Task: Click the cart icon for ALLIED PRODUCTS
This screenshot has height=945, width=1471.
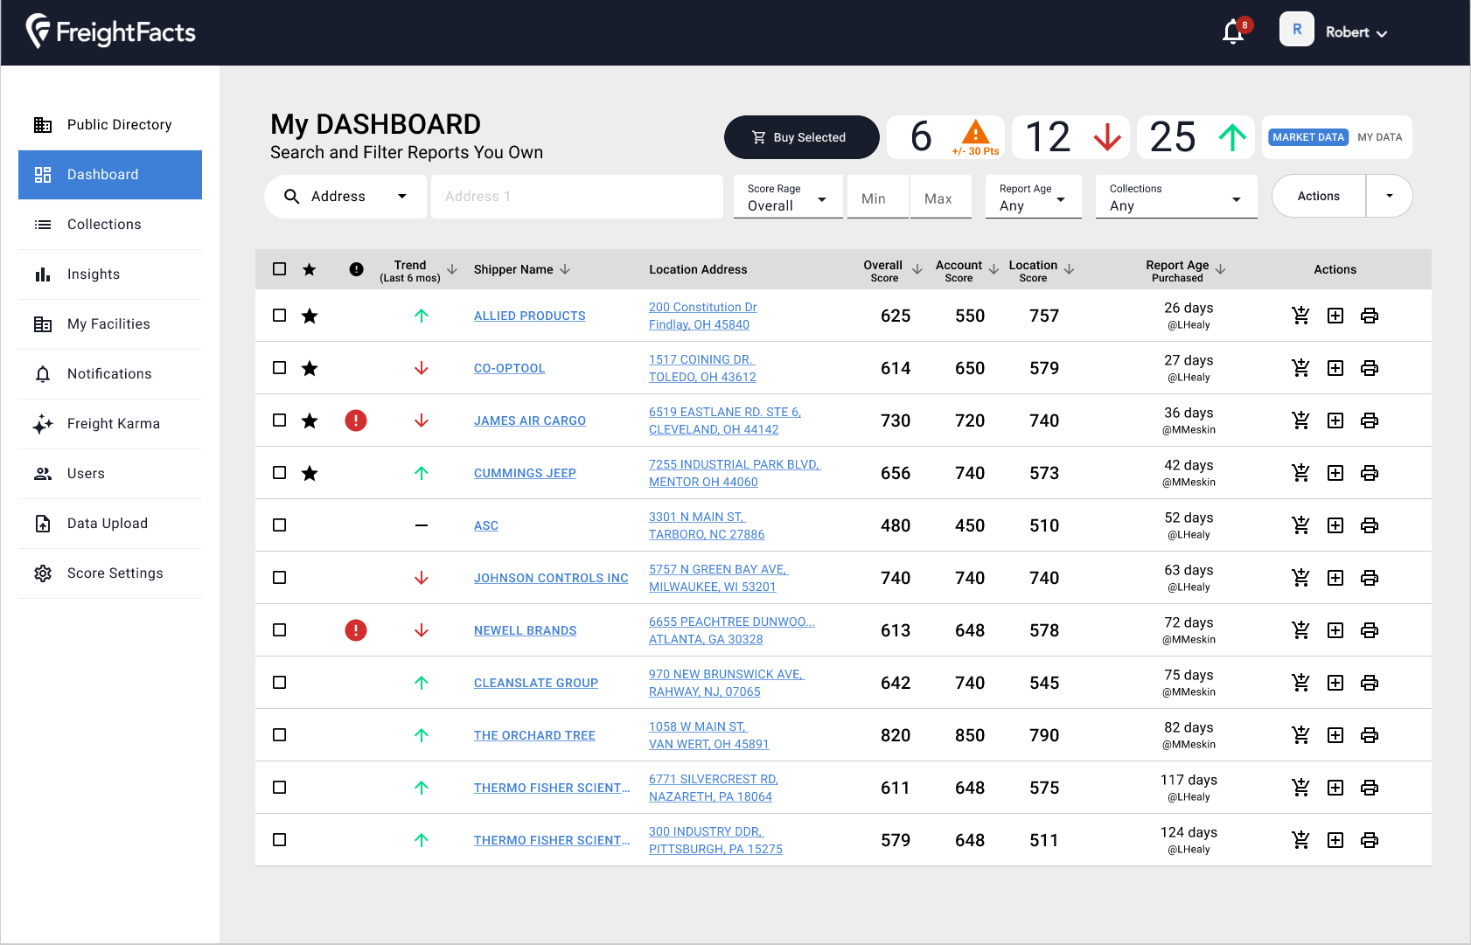Action: point(1300,316)
